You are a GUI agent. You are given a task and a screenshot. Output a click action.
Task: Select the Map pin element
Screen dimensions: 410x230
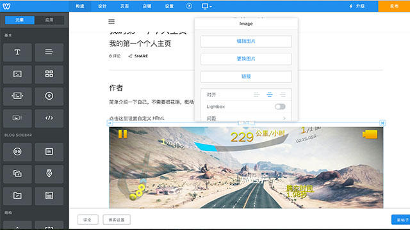click(49, 96)
